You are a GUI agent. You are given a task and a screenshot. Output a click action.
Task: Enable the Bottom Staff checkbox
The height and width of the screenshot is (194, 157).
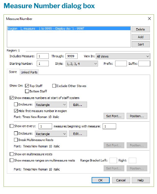[x=27, y=91]
